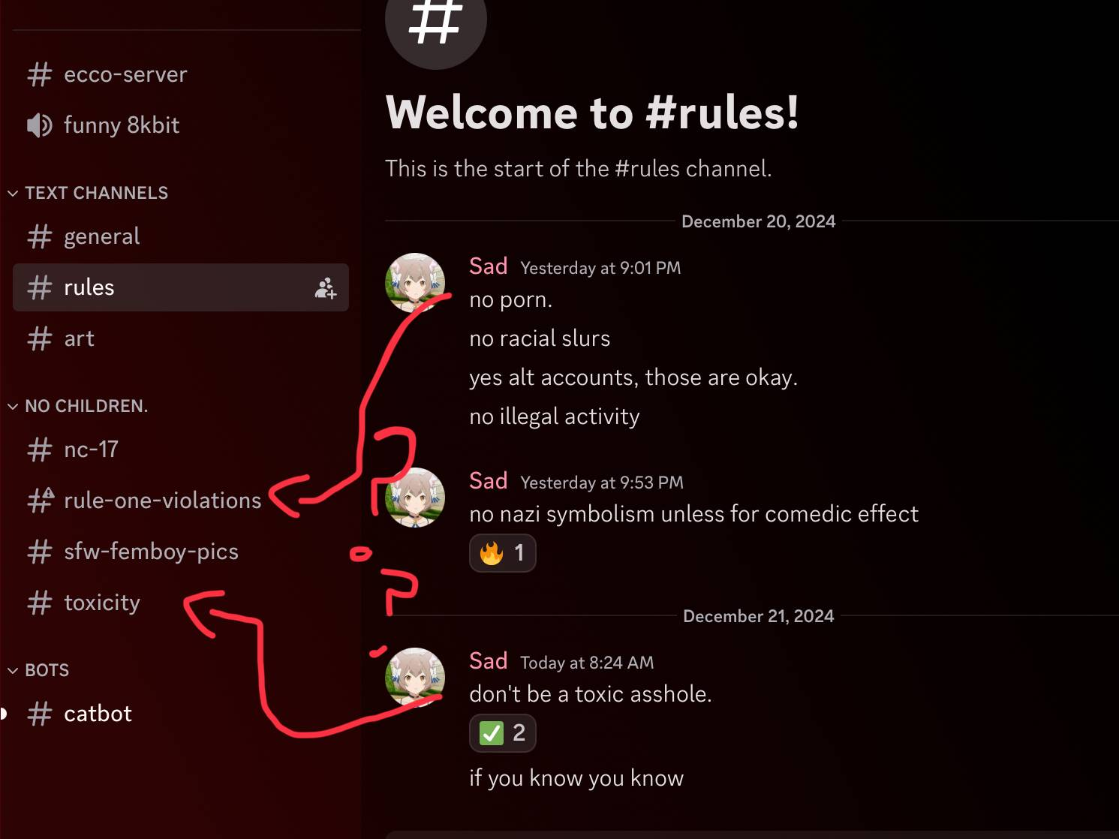Go to the toxicity channel

[181, 603]
